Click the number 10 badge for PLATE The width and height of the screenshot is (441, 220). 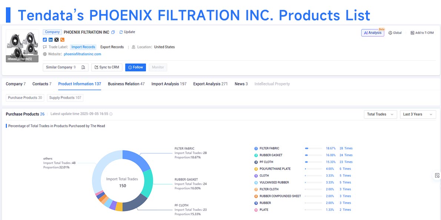click(256, 210)
